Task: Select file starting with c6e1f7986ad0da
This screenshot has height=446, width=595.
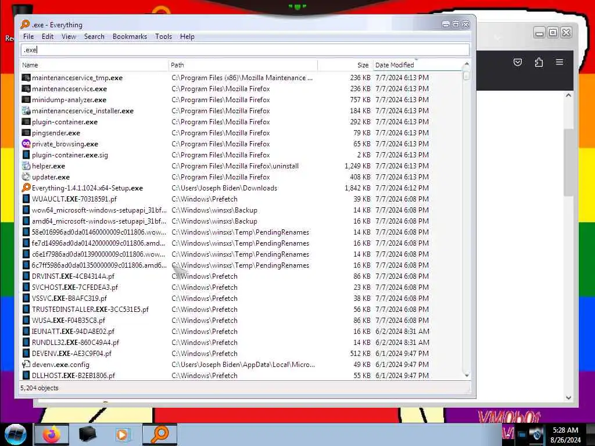Action: coord(99,254)
